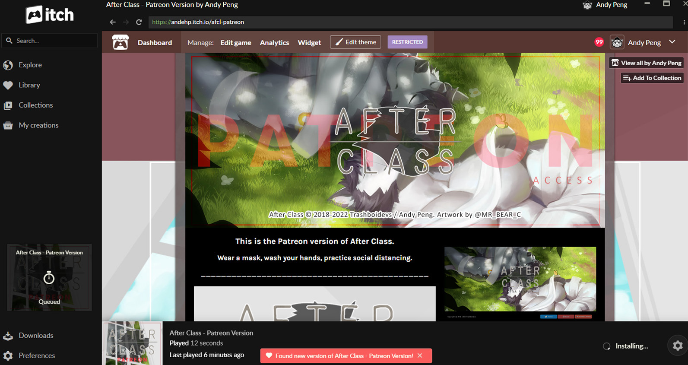This screenshot has height=365, width=688.
Task: Click the Found new version notification
Action: click(346, 355)
